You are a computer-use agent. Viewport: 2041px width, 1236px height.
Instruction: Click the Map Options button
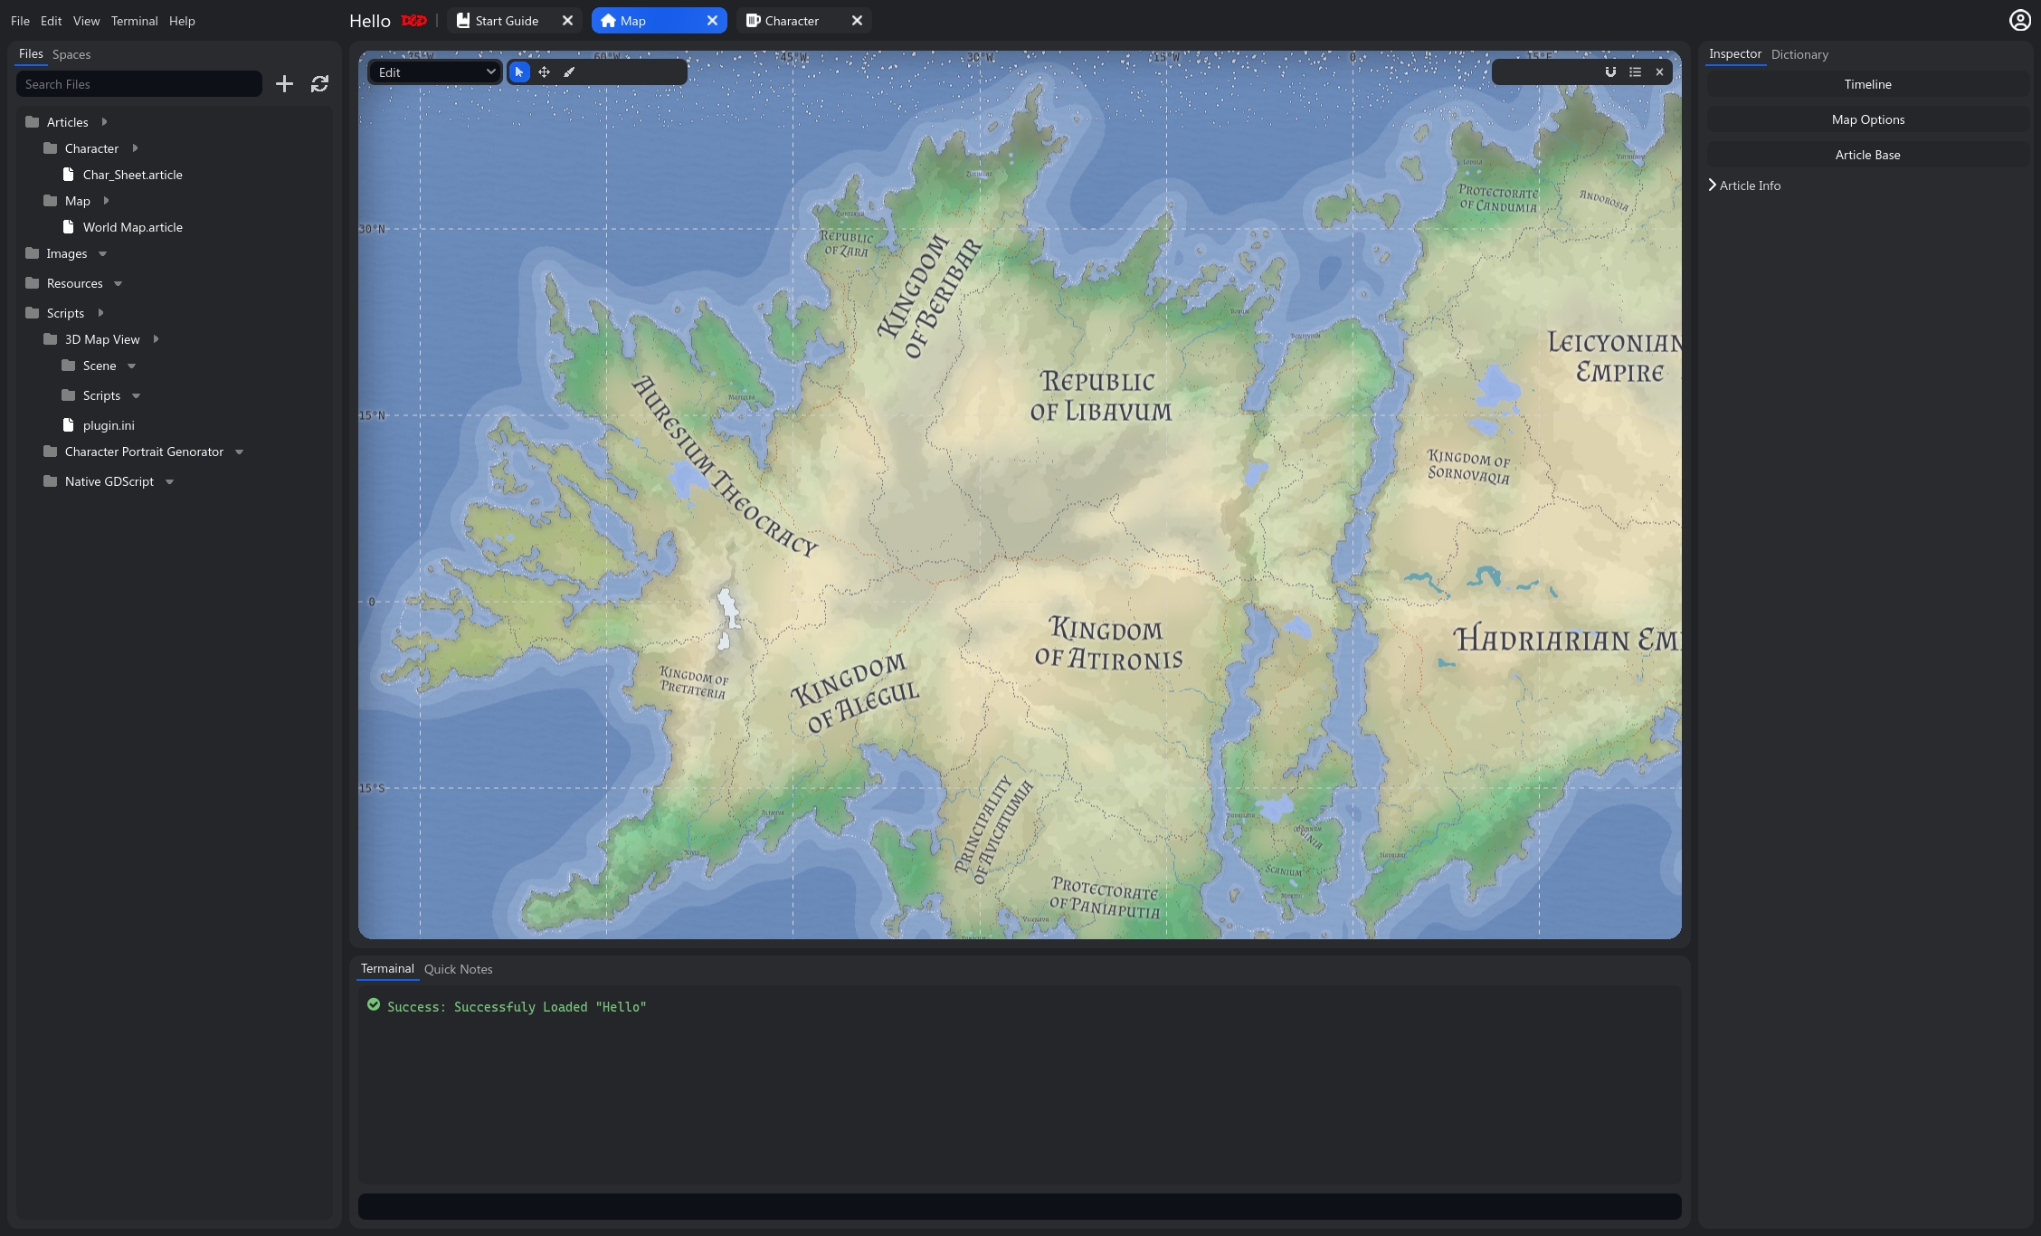(x=1867, y=119)
